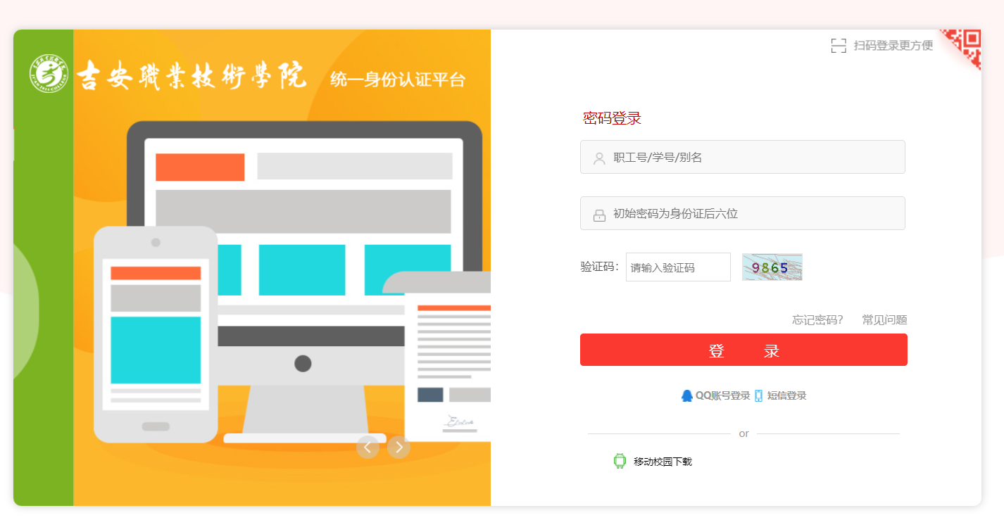Focus the 请输入验证码 captcha input field
This screenshot has width=1004, height=520.
pos(678,267)
